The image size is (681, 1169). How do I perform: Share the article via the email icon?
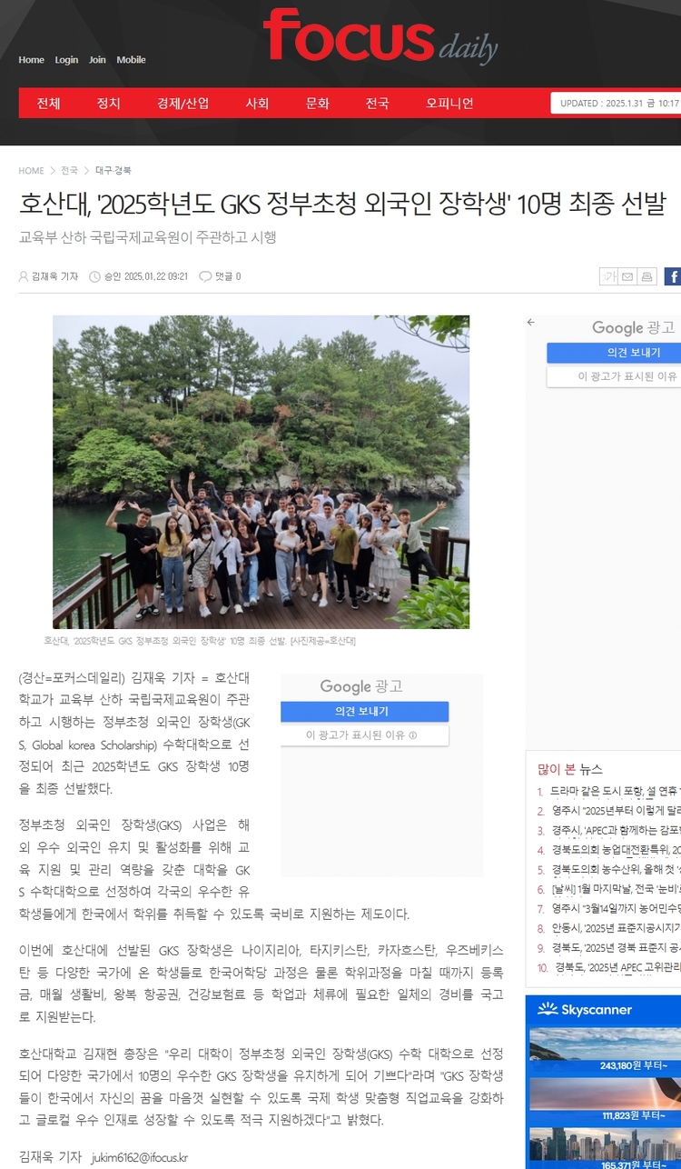(627, 276)
